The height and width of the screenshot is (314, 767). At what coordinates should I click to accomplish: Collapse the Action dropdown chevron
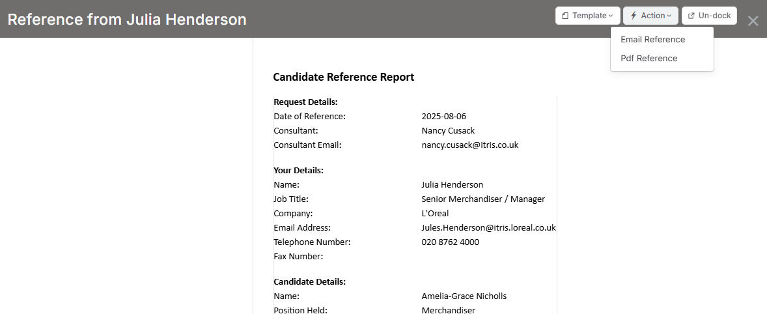[x=669, y=16]
